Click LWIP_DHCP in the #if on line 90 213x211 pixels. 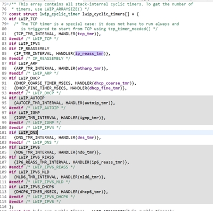[29, 78]
